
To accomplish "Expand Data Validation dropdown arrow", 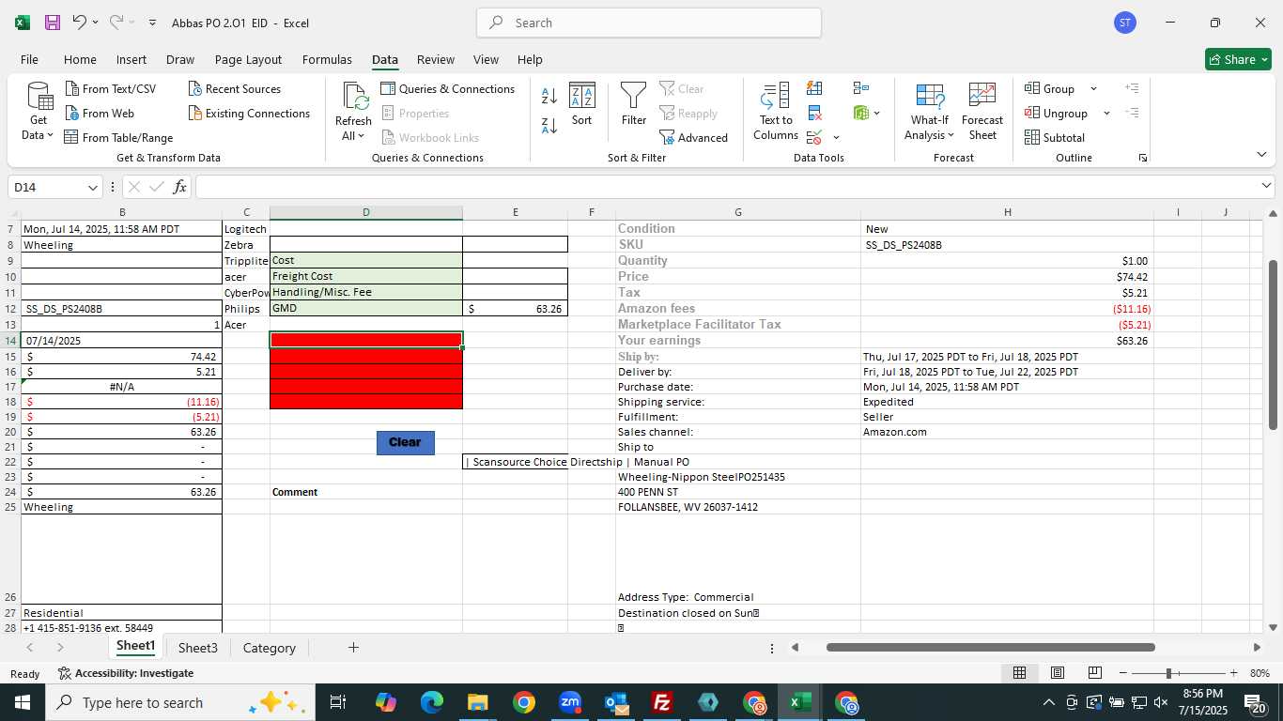I will [836, 138].
